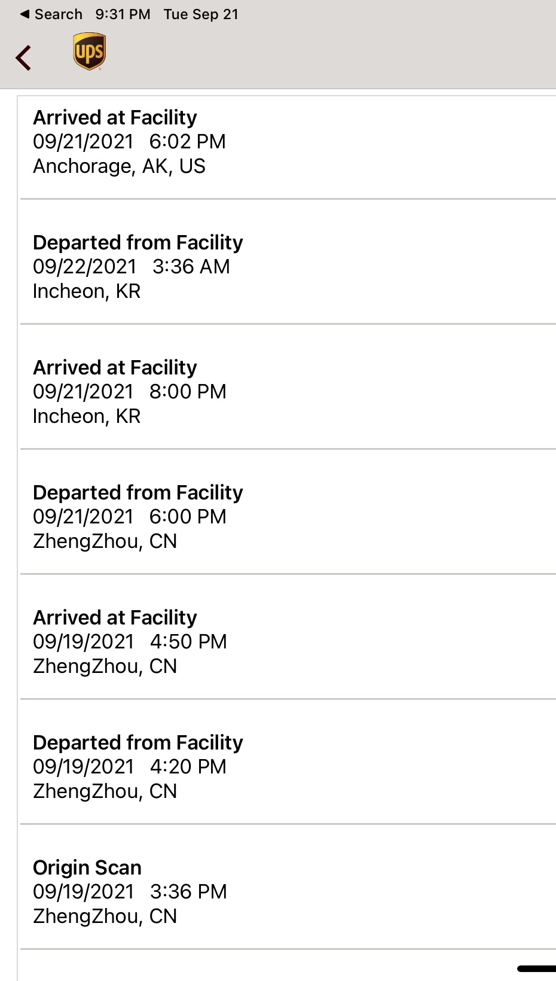Tap the Anchorage, AK, US location text
Screen dimensions: 556x981
click(119, 166)
